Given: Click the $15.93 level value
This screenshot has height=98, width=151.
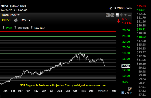Looking at the screenshot, I should tap(141, 45).
